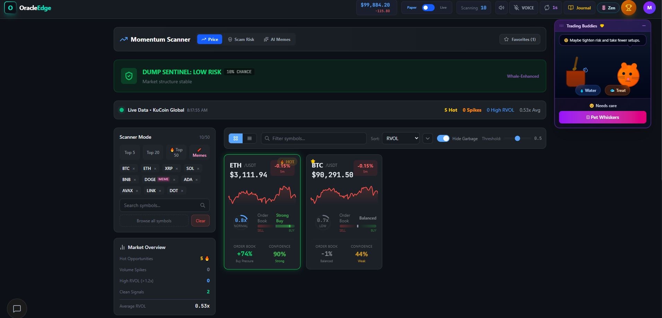Toggle VOICE microphone button
The image size is (662, 318).
[x=524, y=8]
